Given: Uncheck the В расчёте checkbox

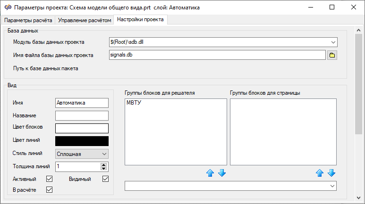Looking at the screenshot, I should coord(49,189).
